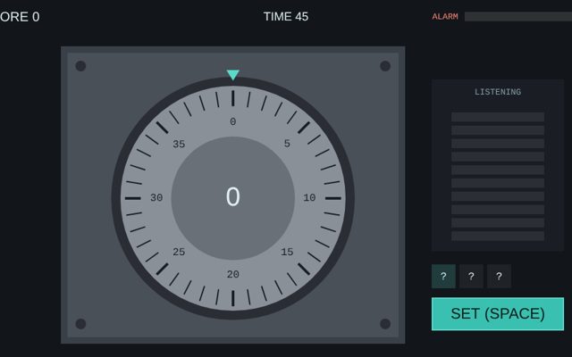Select the second combination slot
The width and height of the screenshot is (572, 357).
471,276
